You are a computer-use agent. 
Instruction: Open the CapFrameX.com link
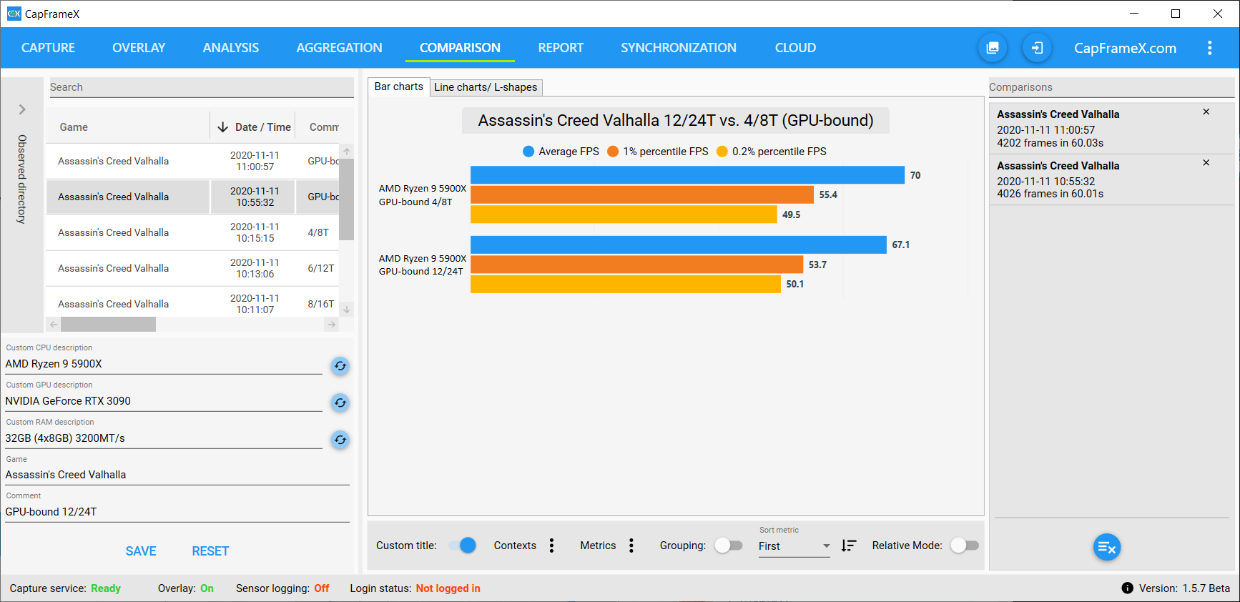coord(1125,48)
